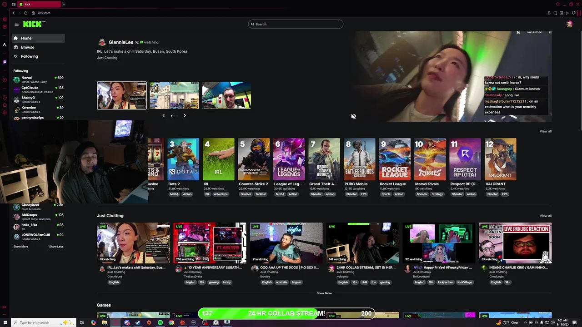
Task: Click Sports tag under Rocket League
Action: (x=386, y=194)
